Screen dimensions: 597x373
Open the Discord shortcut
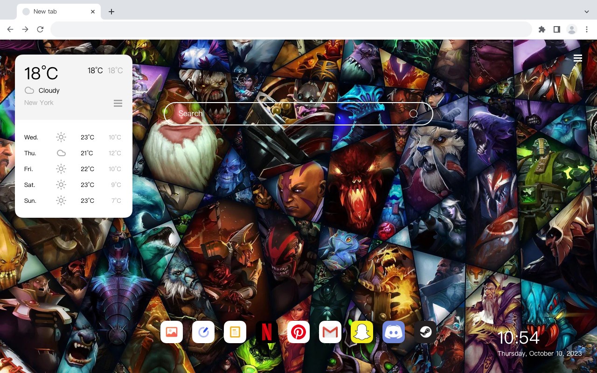coord(394,332)
